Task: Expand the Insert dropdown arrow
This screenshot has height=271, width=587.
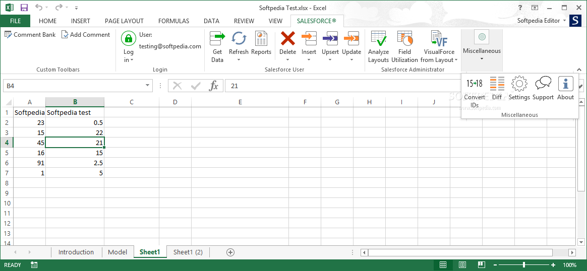Action: pyautogui.click(x=309, y=60)
